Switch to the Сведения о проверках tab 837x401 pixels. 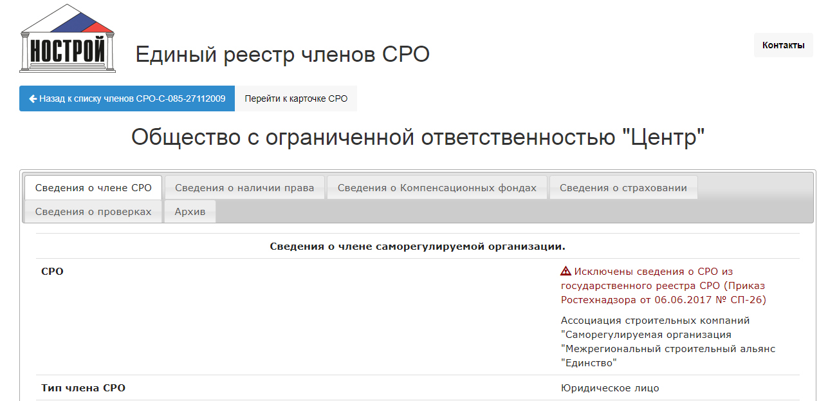click(93, 212)
